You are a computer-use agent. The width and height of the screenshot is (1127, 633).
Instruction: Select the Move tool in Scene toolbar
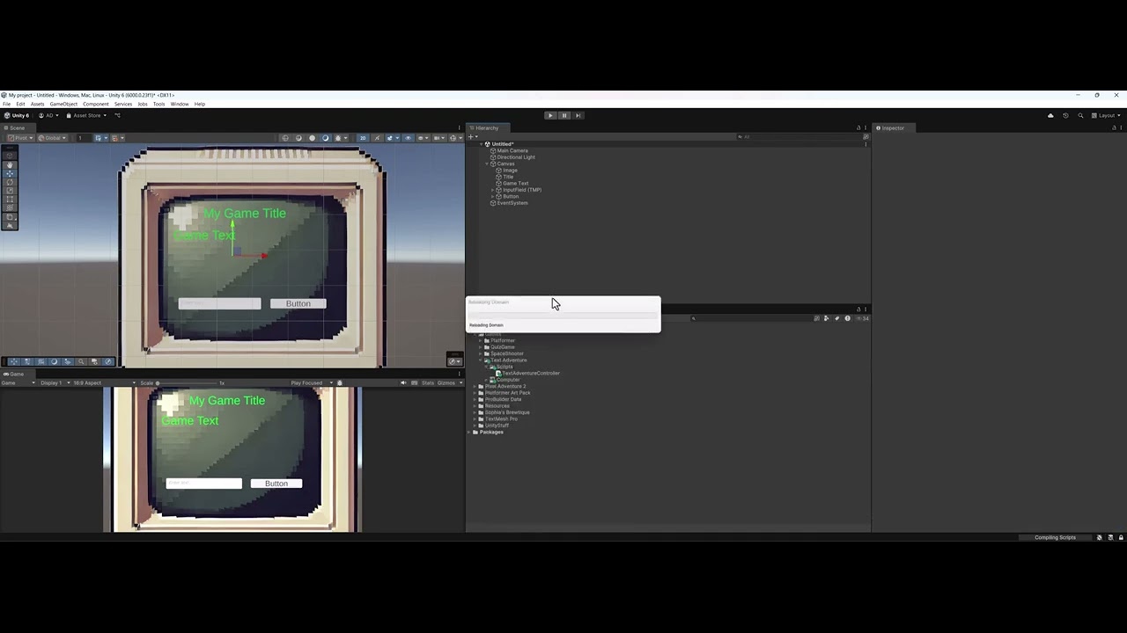pyautogui.click(x=11, y=173)
